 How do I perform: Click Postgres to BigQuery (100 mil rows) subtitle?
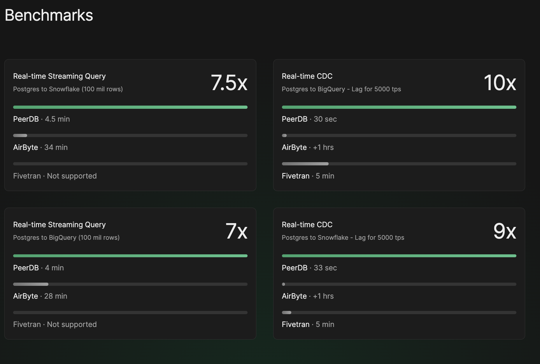[x=66, y=238]
